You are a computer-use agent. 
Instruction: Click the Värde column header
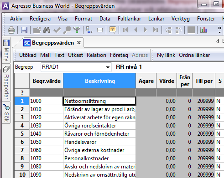pyautogui.click(x=167, y=81)
